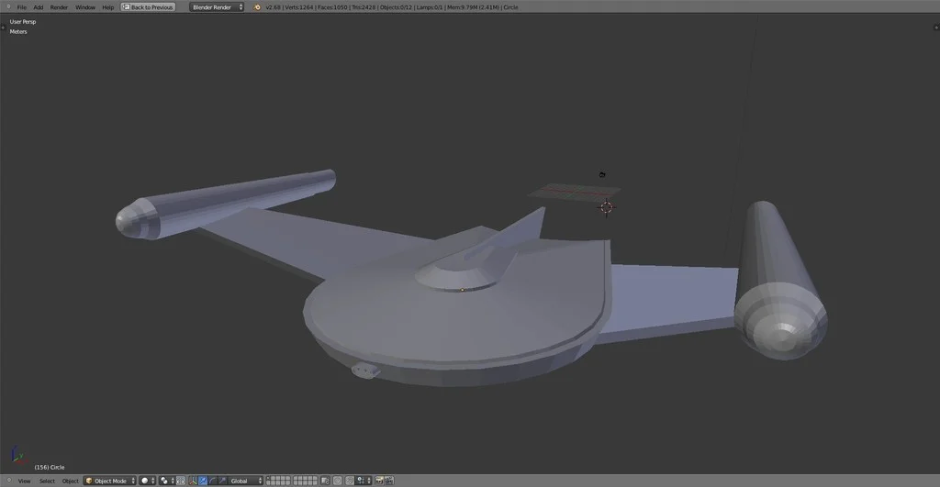Open the Global transform orientation dropdown
This screenshot has width=940, height=487.
(x=246, y=481)
